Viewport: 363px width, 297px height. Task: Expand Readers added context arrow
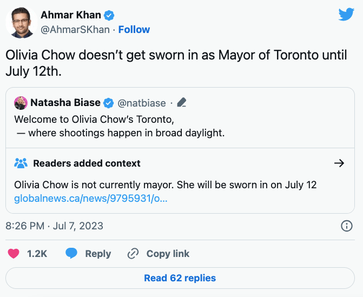pos(339,163)
